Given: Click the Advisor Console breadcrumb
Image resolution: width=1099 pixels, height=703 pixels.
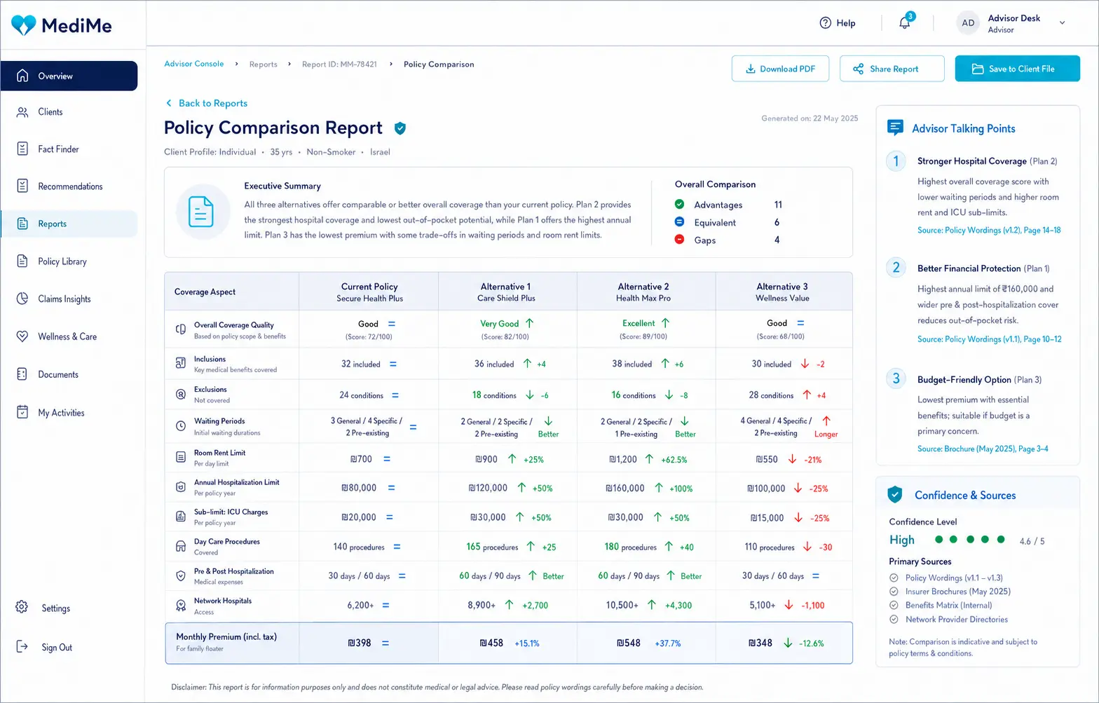Looking at the screenshot, I should click(193, 64).
